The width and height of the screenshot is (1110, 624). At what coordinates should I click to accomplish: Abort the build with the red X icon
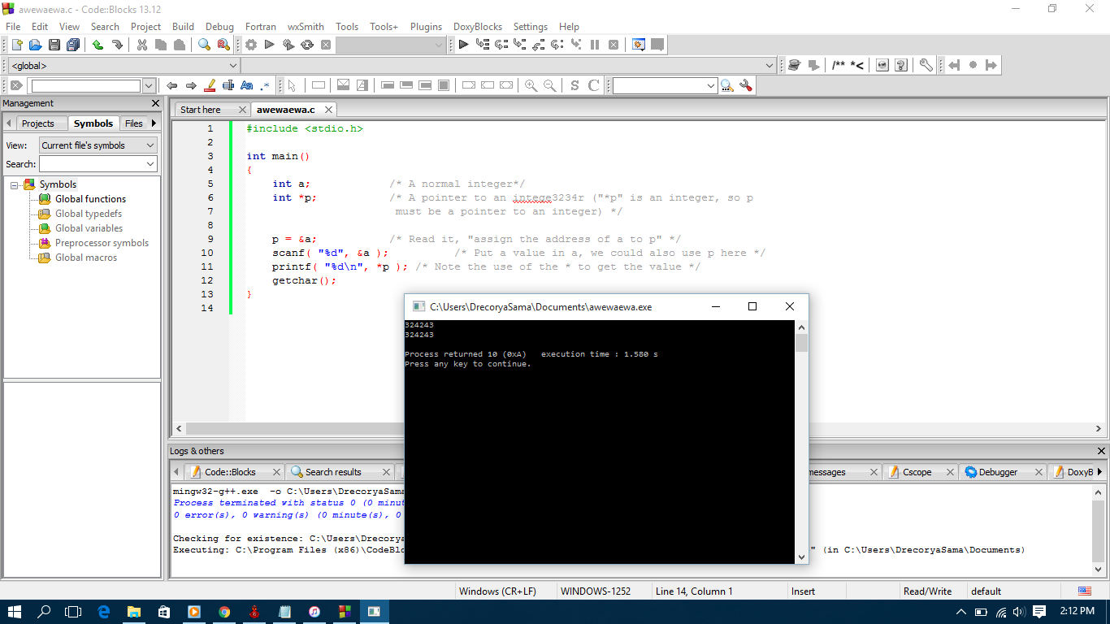pos(326,45)
